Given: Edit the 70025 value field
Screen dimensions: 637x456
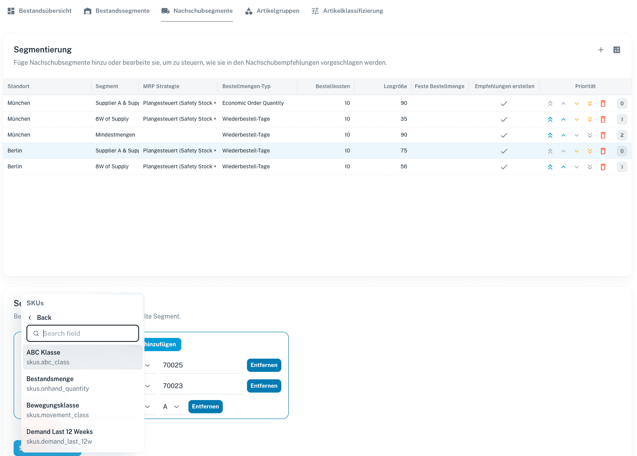Looking at the screenshot, I should coord(201,365).
